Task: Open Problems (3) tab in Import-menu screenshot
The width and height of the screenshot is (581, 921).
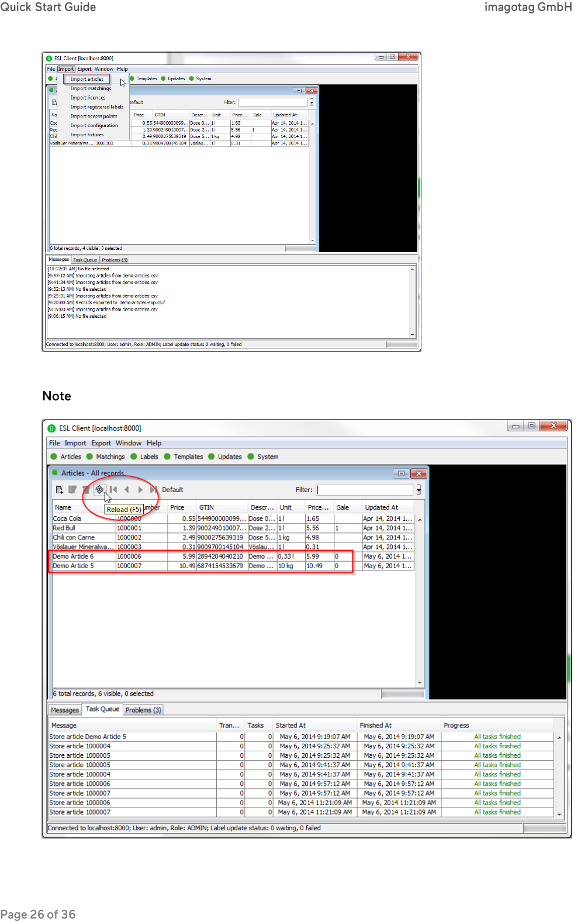Action: tap(115, 260)
